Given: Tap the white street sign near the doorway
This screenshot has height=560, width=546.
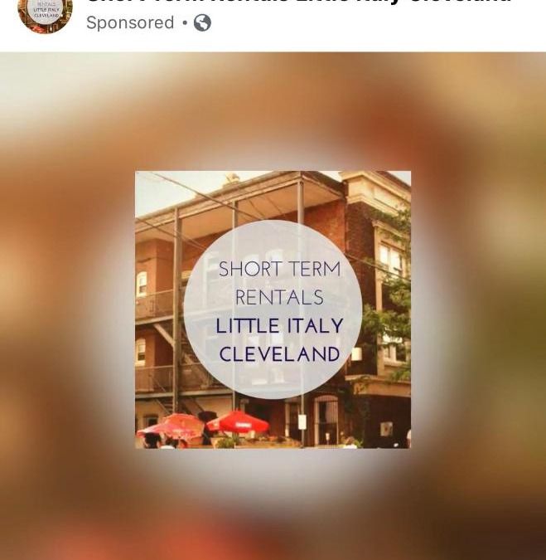Looking at the screenshot, I should pyautogui.click(x=302, y=421).
